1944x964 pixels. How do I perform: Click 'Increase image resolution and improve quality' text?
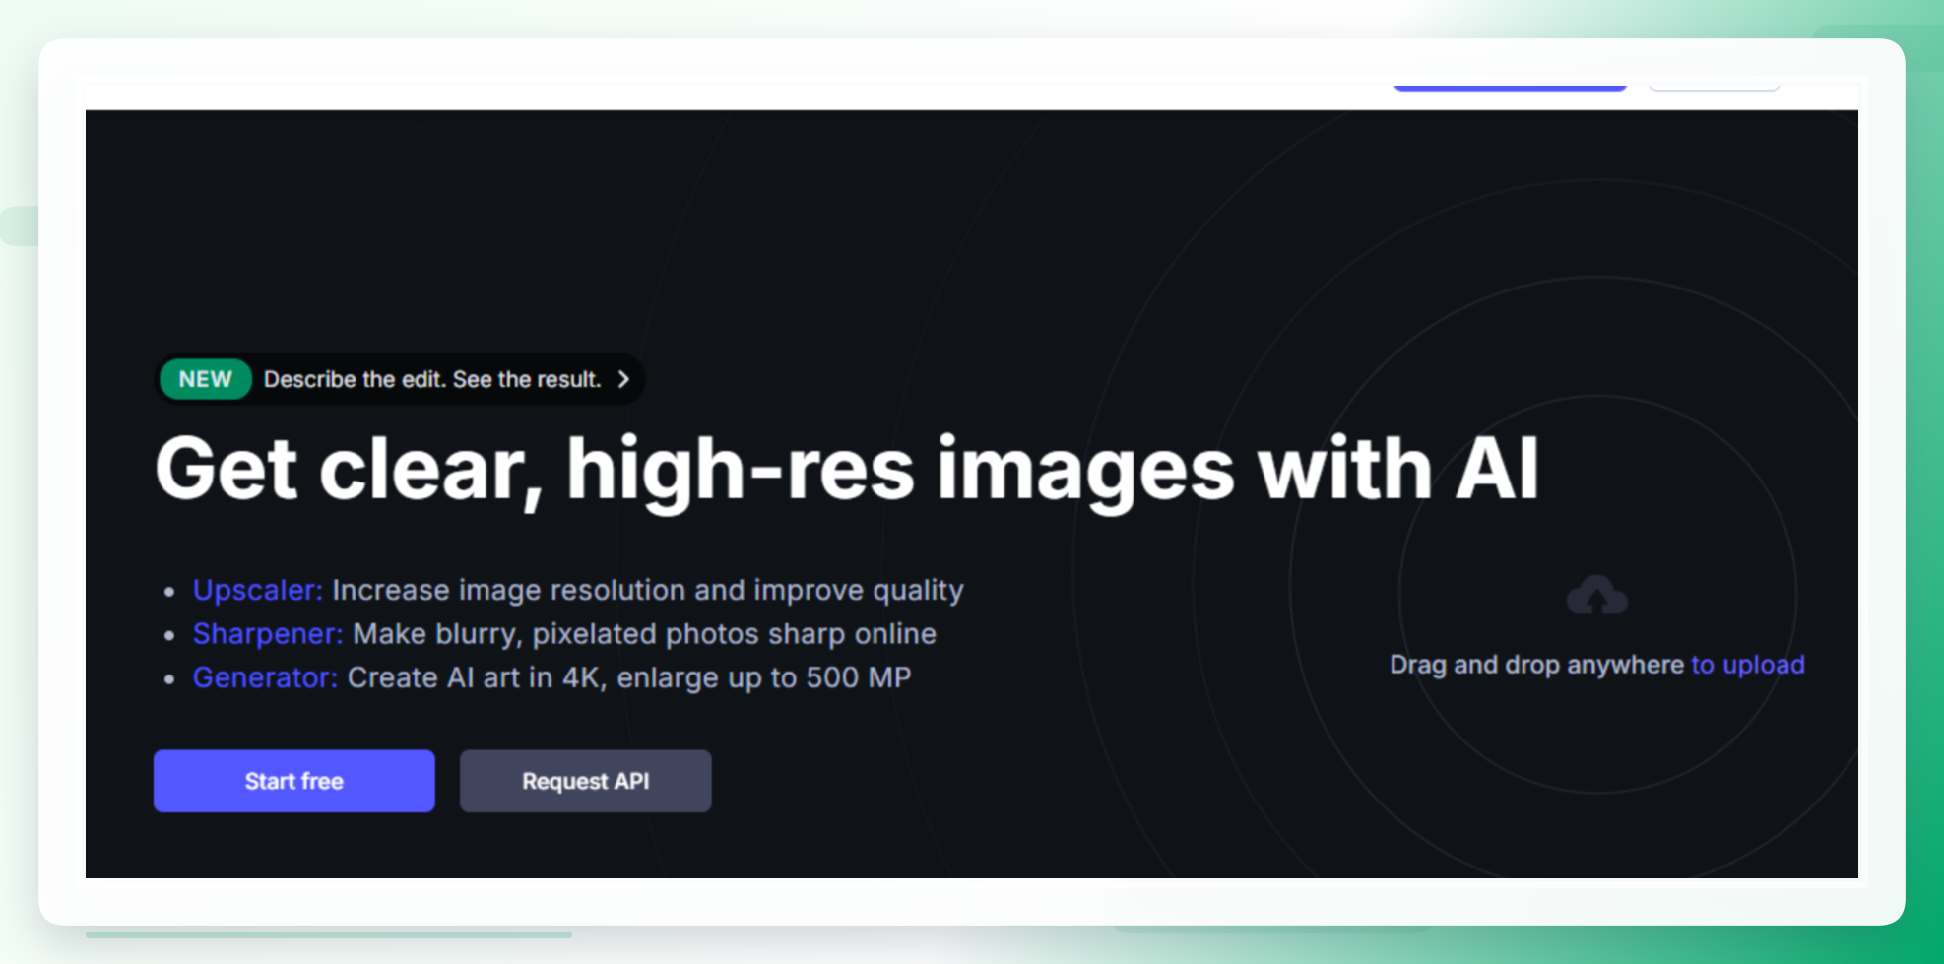coord(648,590)
